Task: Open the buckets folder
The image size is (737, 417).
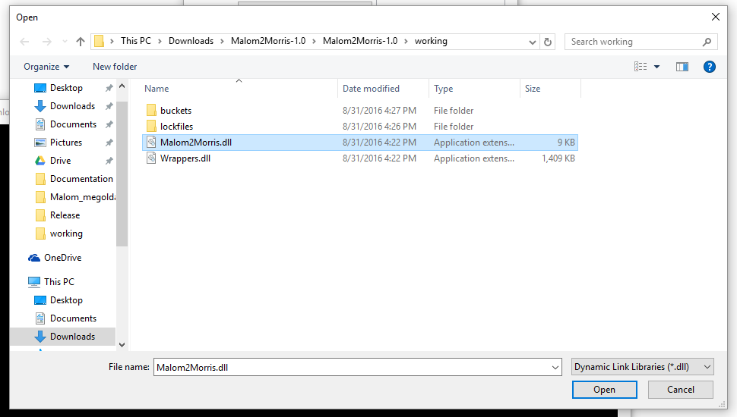Action: [x=176, y=111]
